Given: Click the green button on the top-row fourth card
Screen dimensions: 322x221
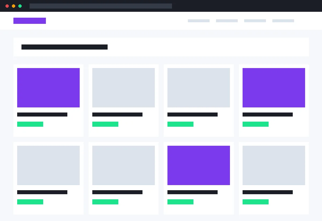Looking at the screenshot, I should 255,124.
